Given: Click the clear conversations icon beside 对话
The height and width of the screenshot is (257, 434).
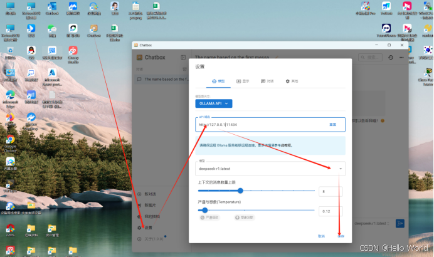Looking at the screenshot, I should coord(184,69).
